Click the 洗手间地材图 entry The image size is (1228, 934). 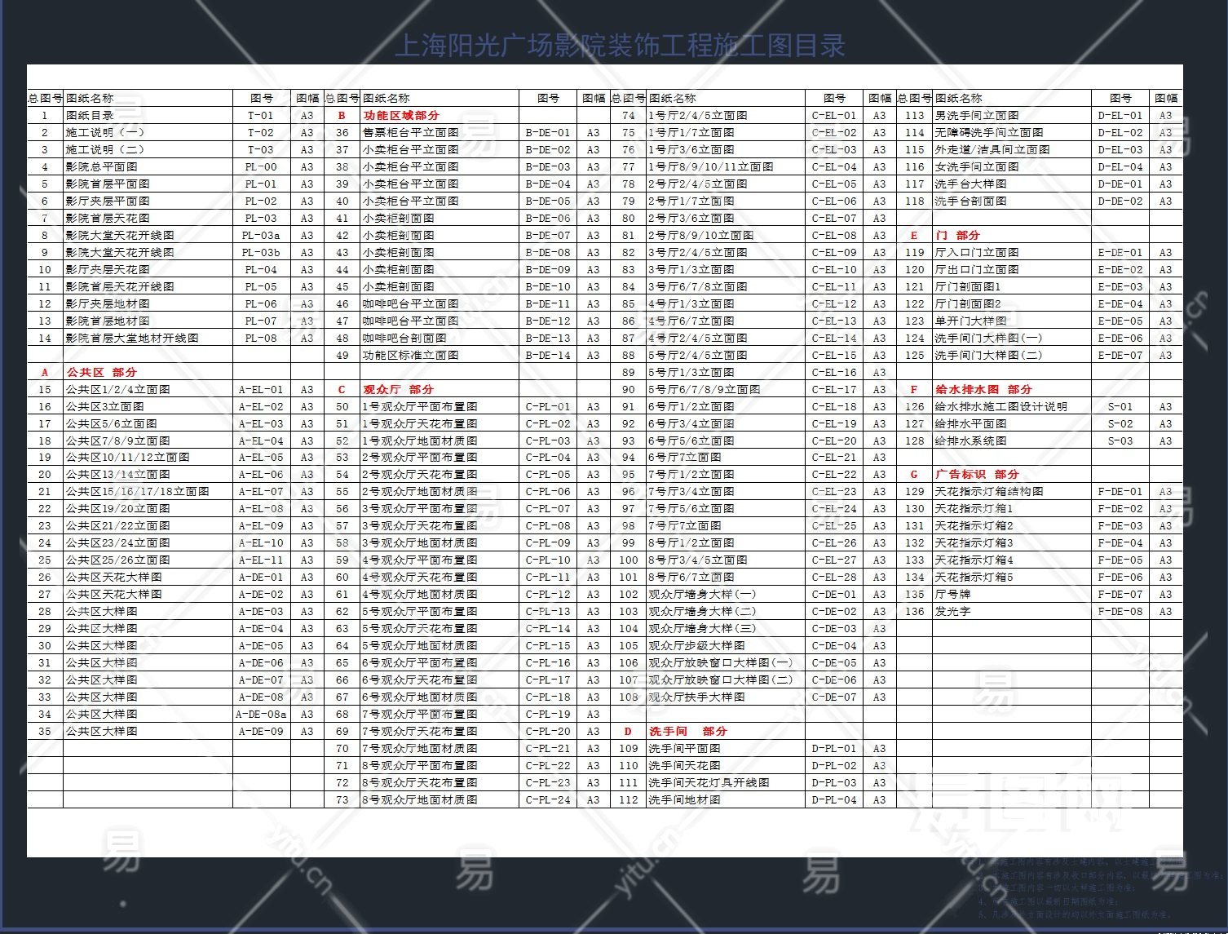click(684, 800)
